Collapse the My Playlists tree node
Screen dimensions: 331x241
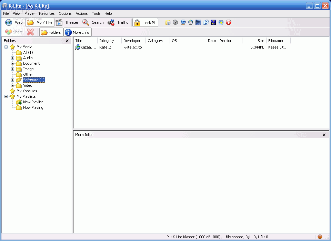pos(6,96)
